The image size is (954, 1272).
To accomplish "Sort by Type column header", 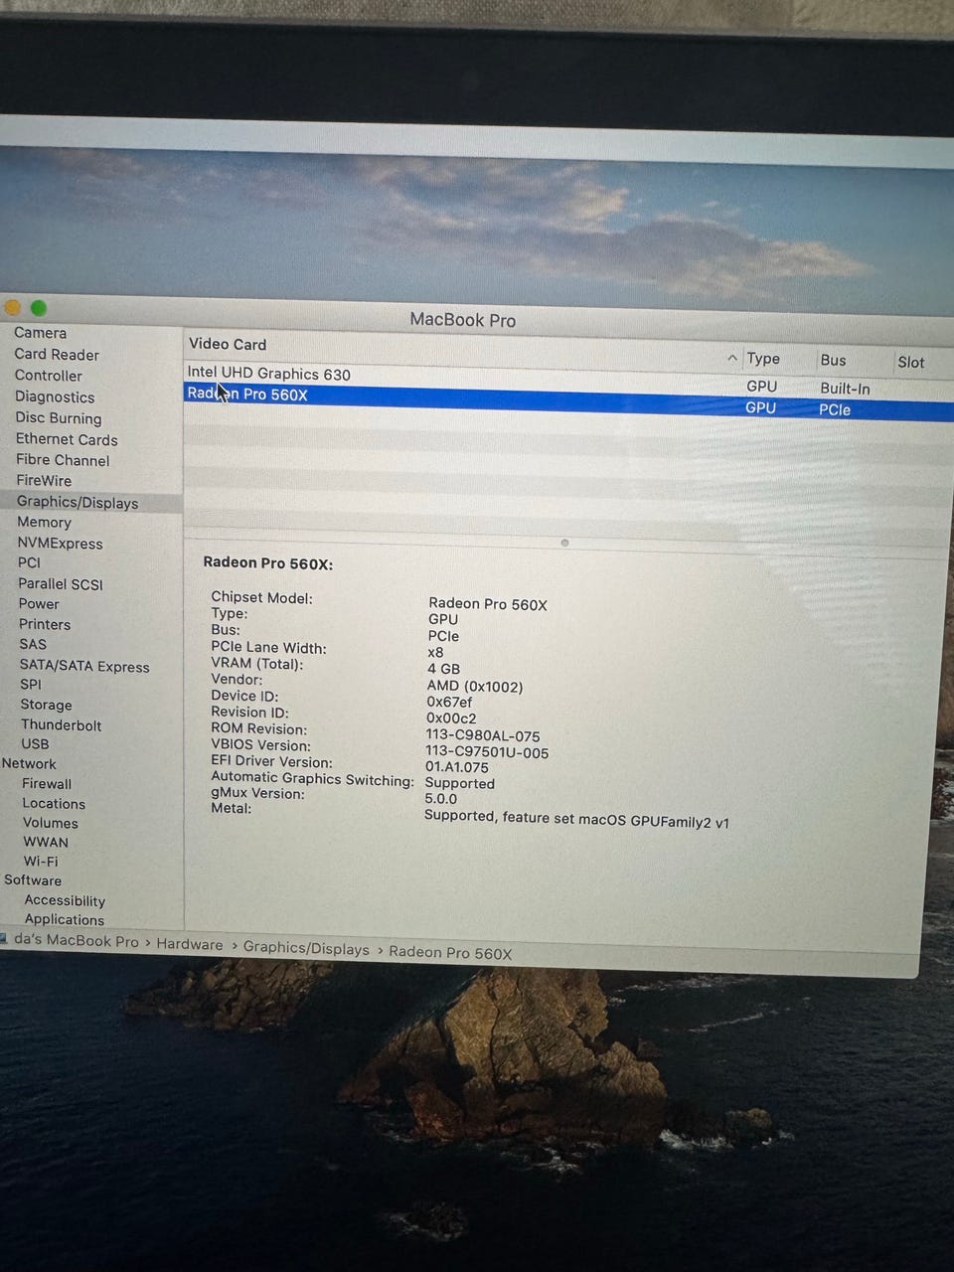I will coord(763,359).
